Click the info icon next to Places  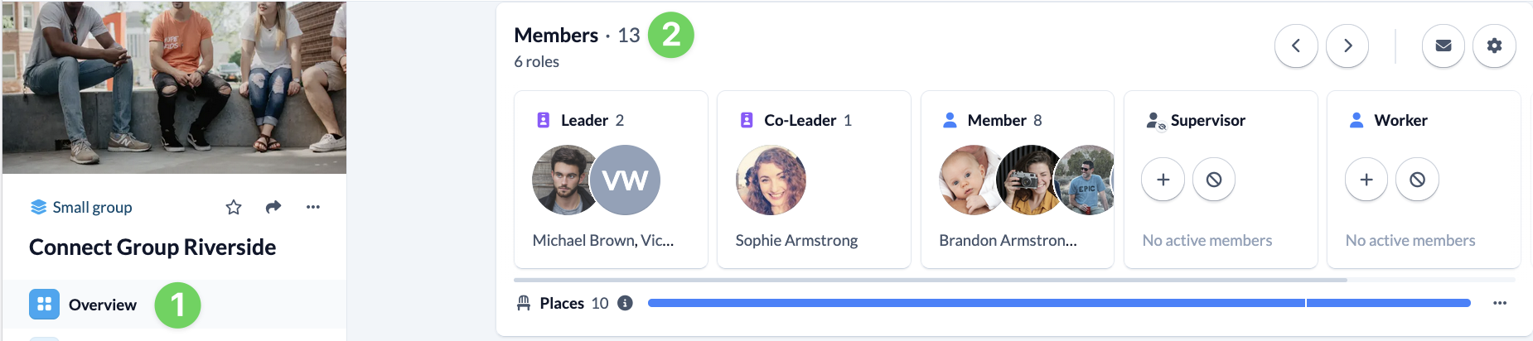626,303
